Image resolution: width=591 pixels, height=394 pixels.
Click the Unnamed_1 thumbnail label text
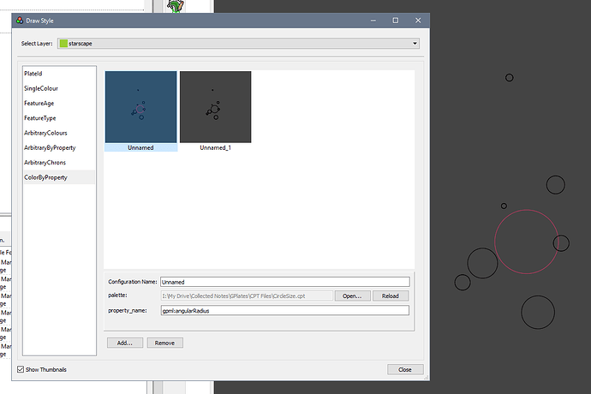(215, 148)
